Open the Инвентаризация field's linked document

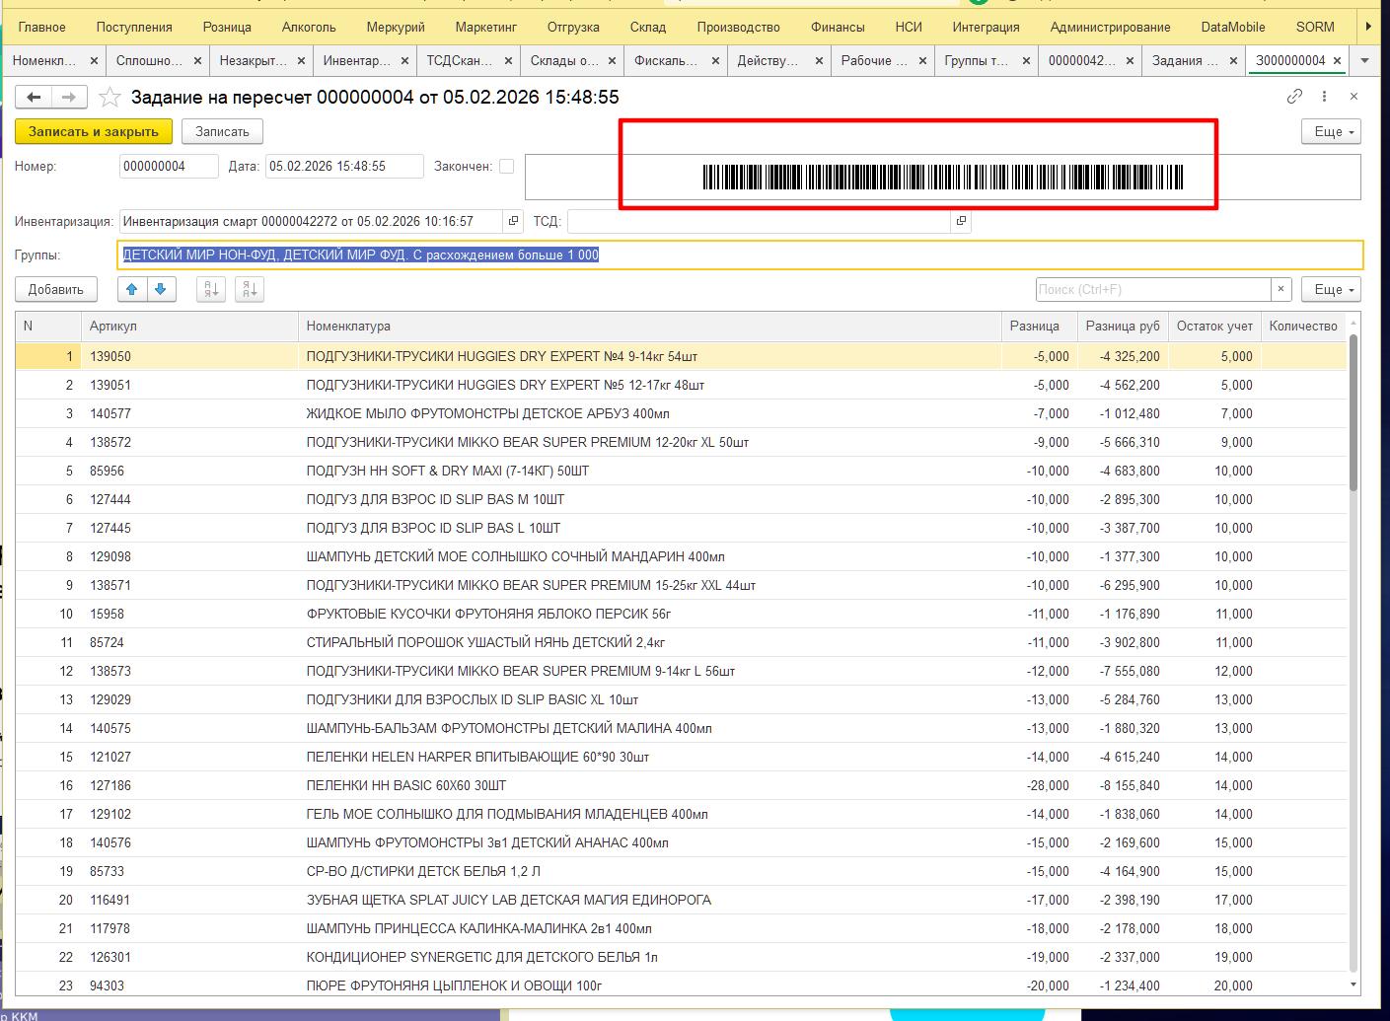pyautogui.click(x=513, y=222)
